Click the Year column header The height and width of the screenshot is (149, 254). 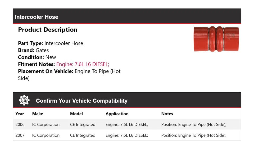click(20, 114)
